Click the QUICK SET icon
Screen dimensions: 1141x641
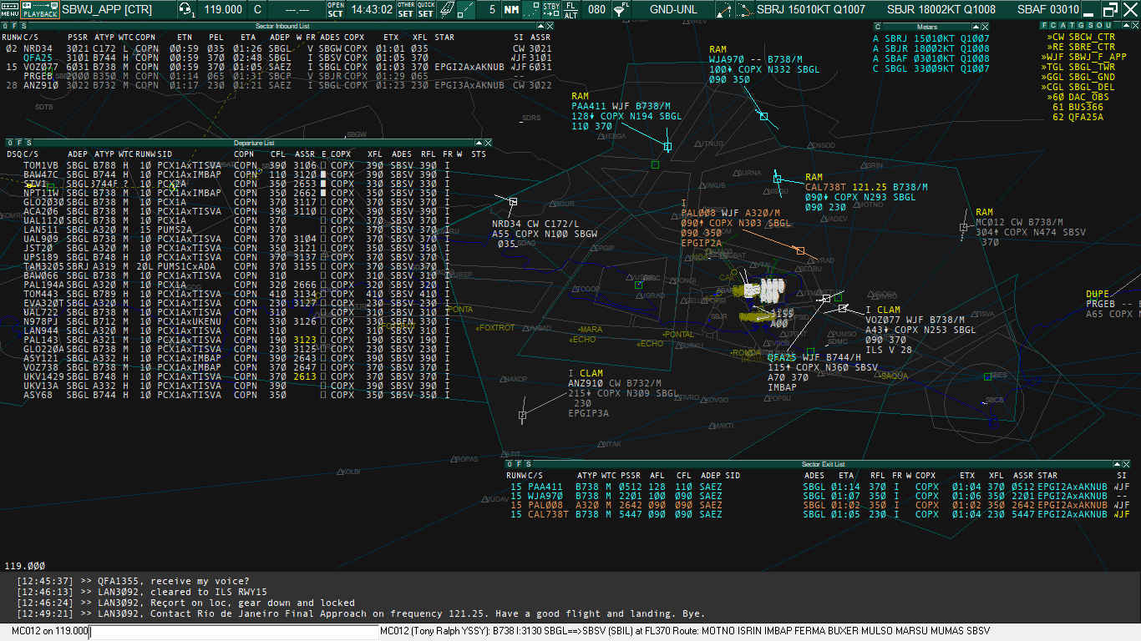point(426,9)
